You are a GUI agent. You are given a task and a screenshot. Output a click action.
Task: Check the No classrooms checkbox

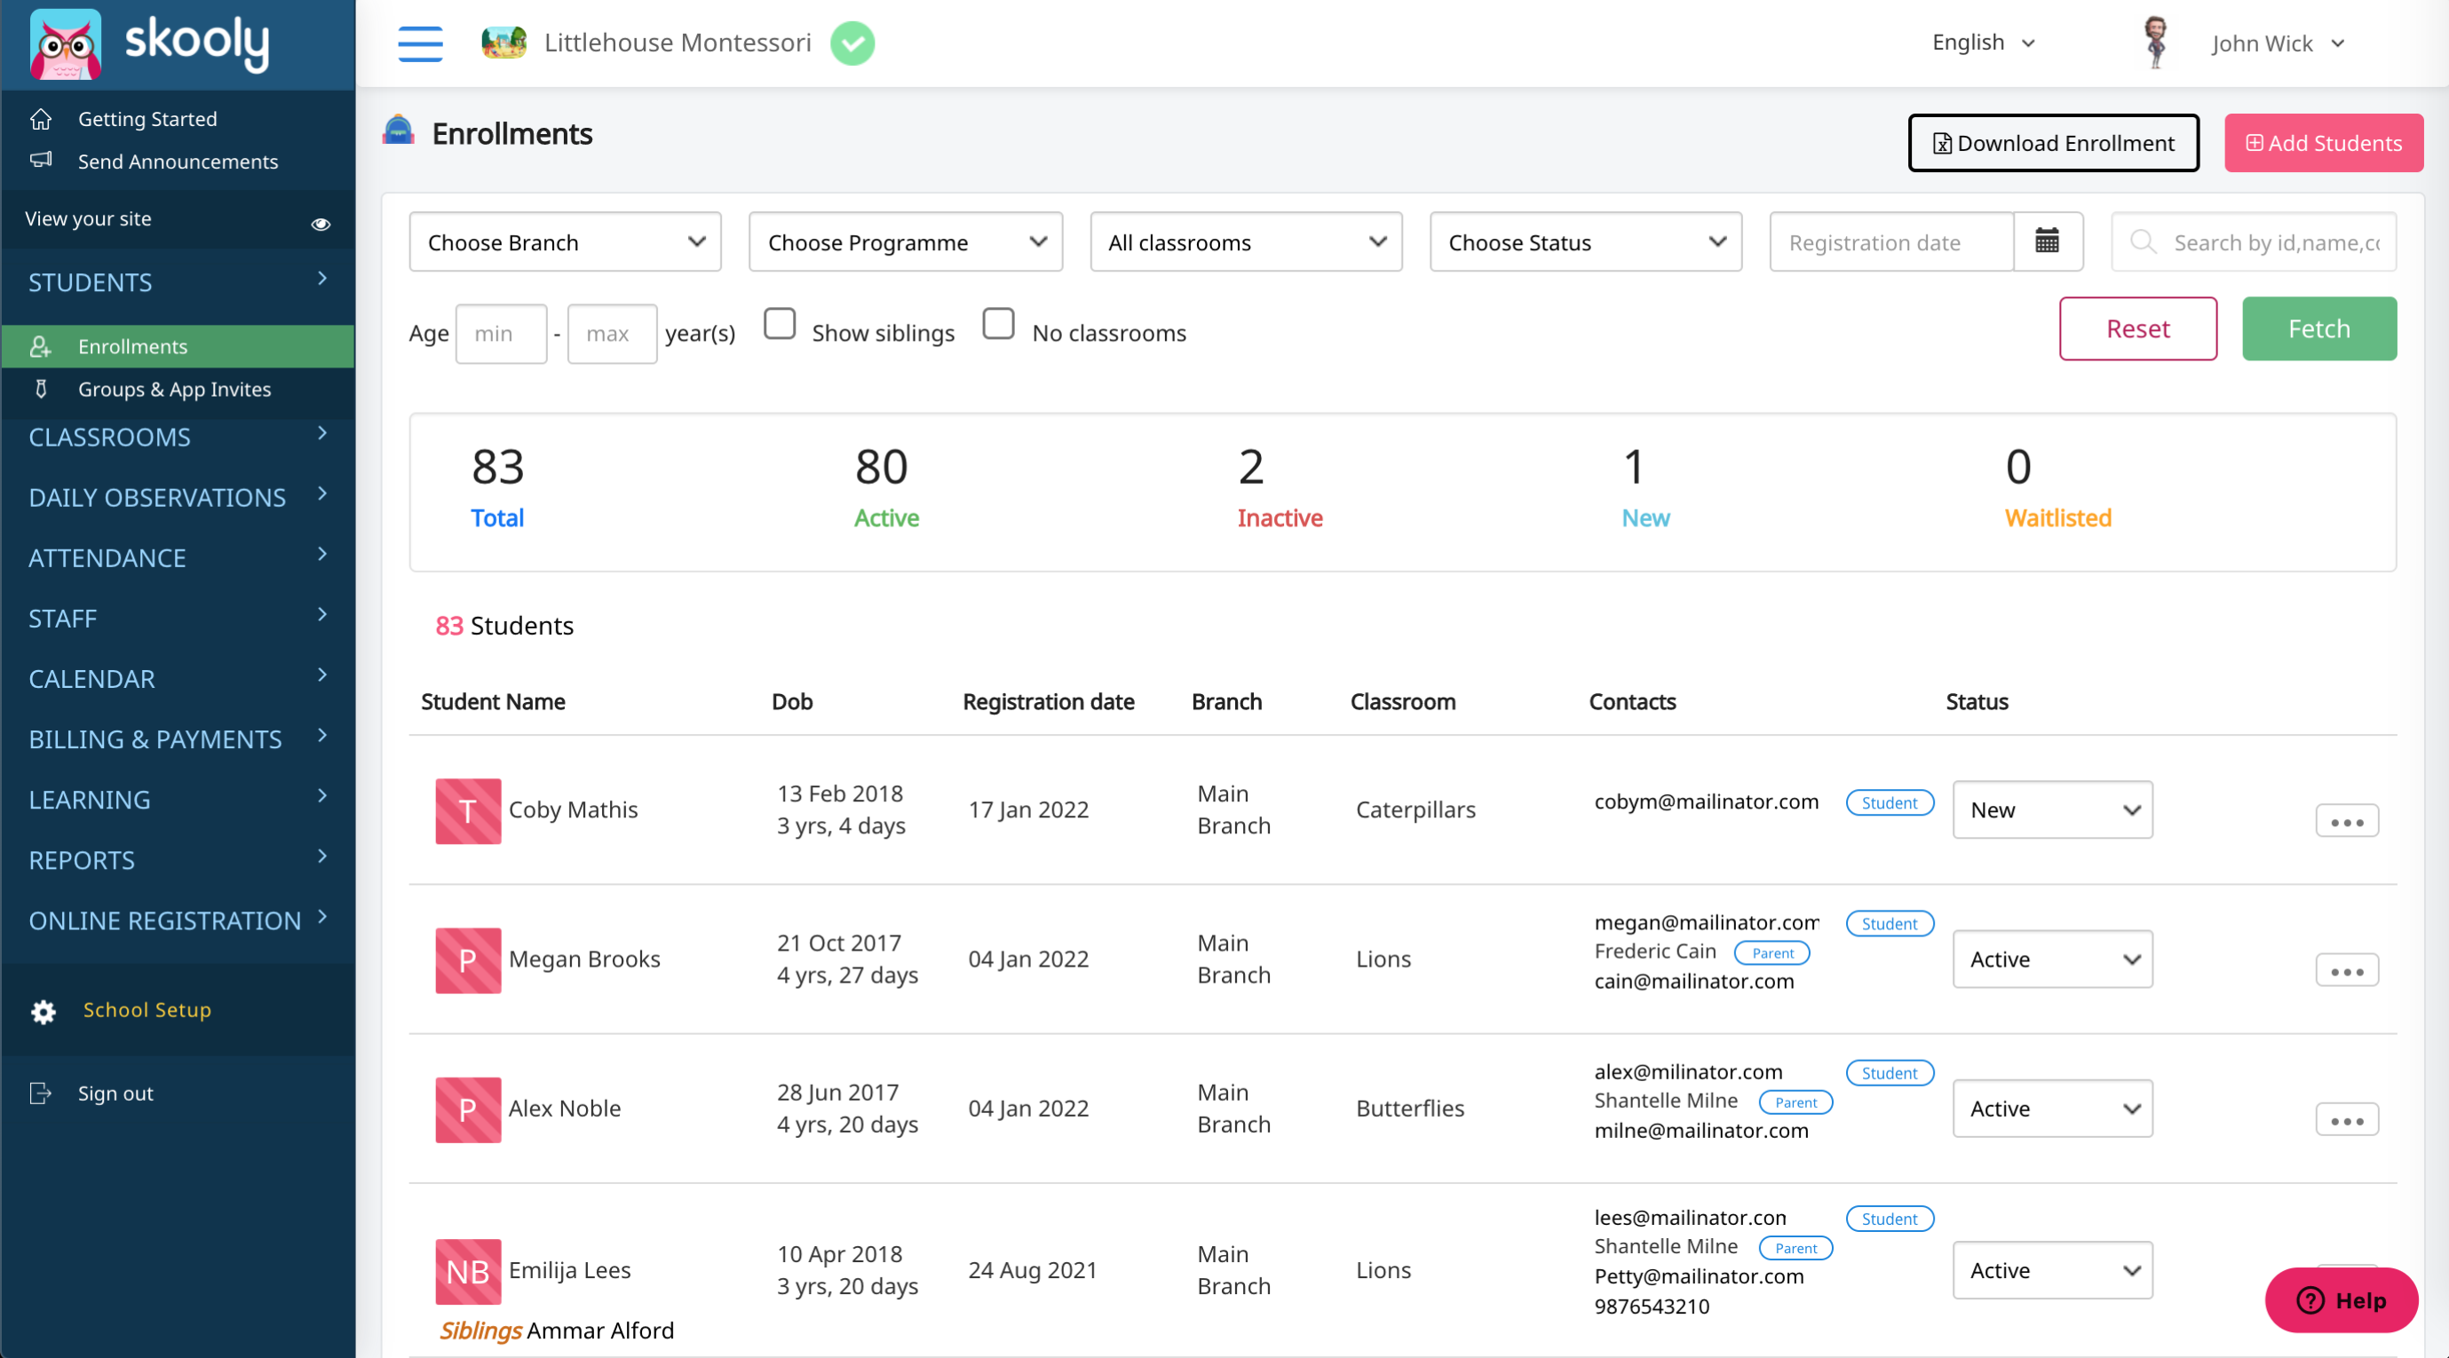click(x=998, y=324)
